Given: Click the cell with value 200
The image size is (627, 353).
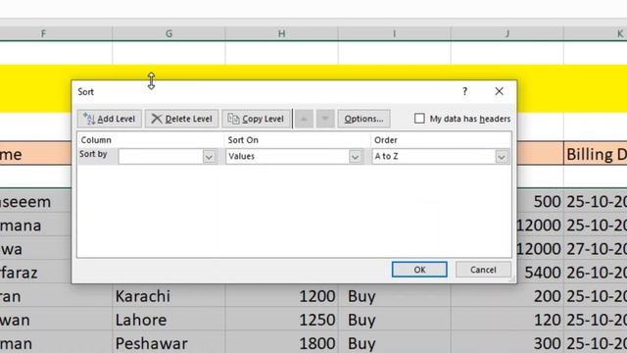Looking at the screenshot, I should 507,296.
